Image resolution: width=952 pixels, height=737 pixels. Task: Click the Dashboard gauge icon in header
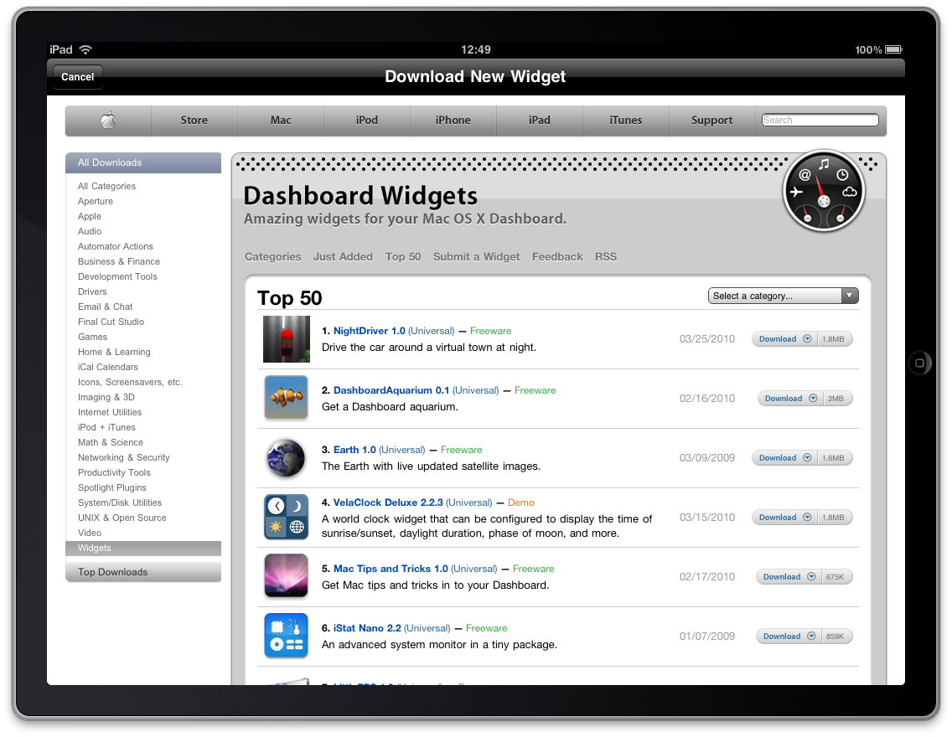click(824, 194)
